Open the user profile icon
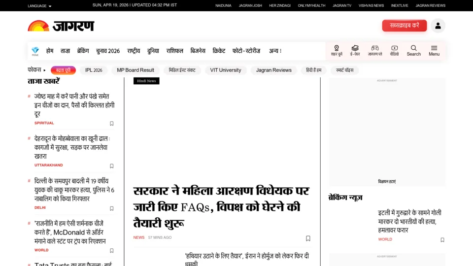Image resolution: width=473 pixels, height=266 pixels. coord(438,26)
